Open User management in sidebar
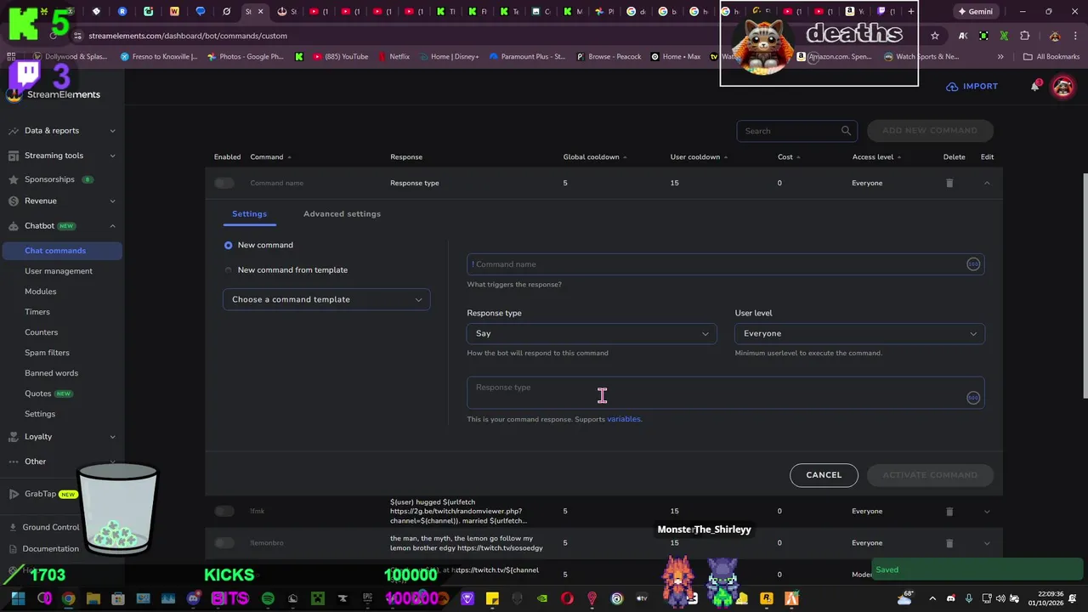The height and width of the screenshot is (612, 1088). point(59,271)
